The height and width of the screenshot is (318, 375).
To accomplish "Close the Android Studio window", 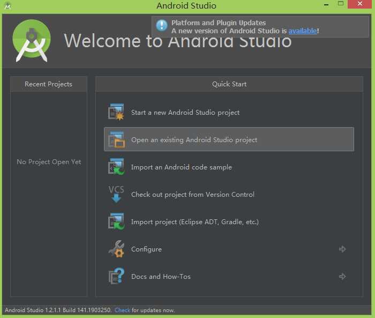I will (359, 4).
